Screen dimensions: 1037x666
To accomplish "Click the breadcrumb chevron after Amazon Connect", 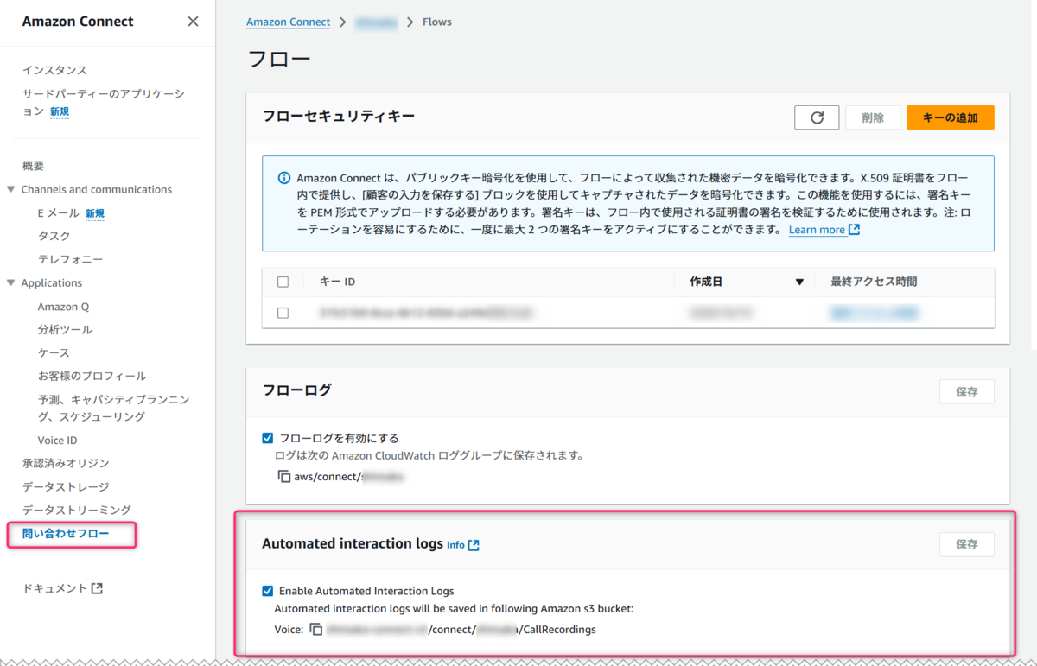I will click(344, 22).
